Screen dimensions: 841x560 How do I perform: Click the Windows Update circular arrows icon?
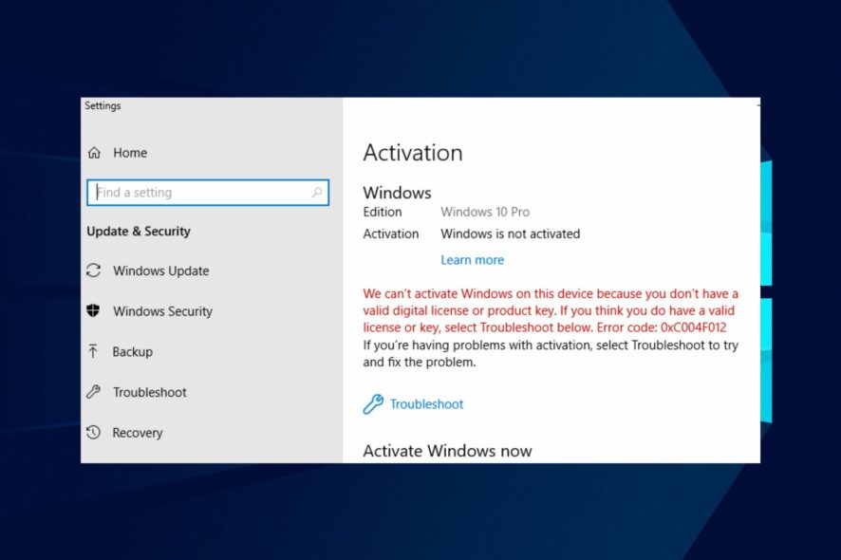click(x=94, y=271)
